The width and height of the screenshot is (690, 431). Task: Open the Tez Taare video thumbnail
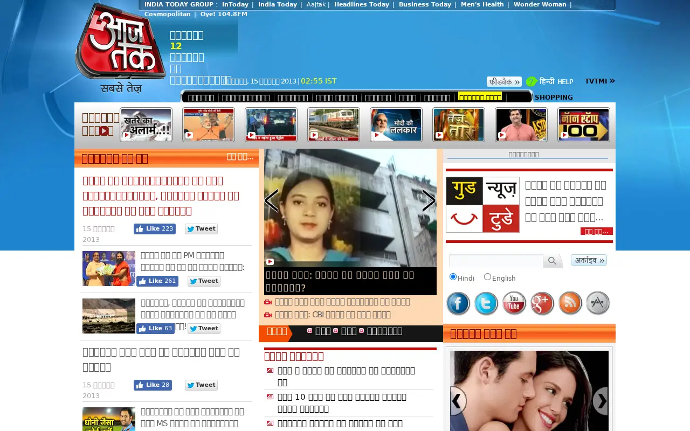pos(459,124)
